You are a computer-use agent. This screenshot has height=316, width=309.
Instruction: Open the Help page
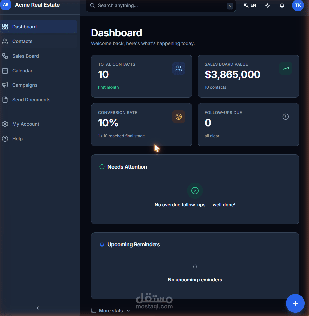pyautogui.click(x=39, y=139)
